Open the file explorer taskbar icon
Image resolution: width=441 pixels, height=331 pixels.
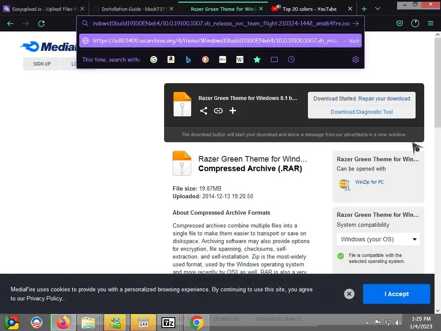[x=88, y=322]
